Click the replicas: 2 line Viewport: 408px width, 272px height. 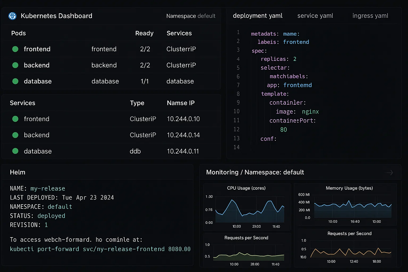pyautogui.click(x=278, y=59)
